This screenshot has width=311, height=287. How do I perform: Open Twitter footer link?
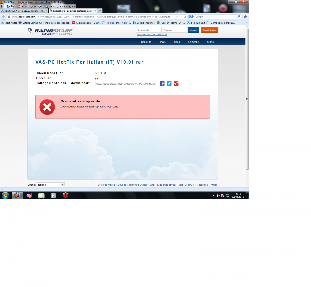[214, 185]
